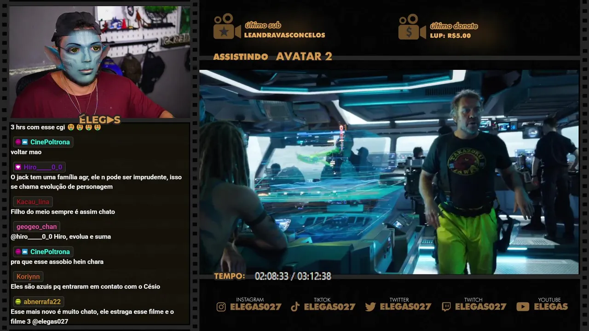Click the message starting 'Esse mais novo é muito chato'
Screen dimensions: 589x331
pyautogui.click(x=92, y=317)
